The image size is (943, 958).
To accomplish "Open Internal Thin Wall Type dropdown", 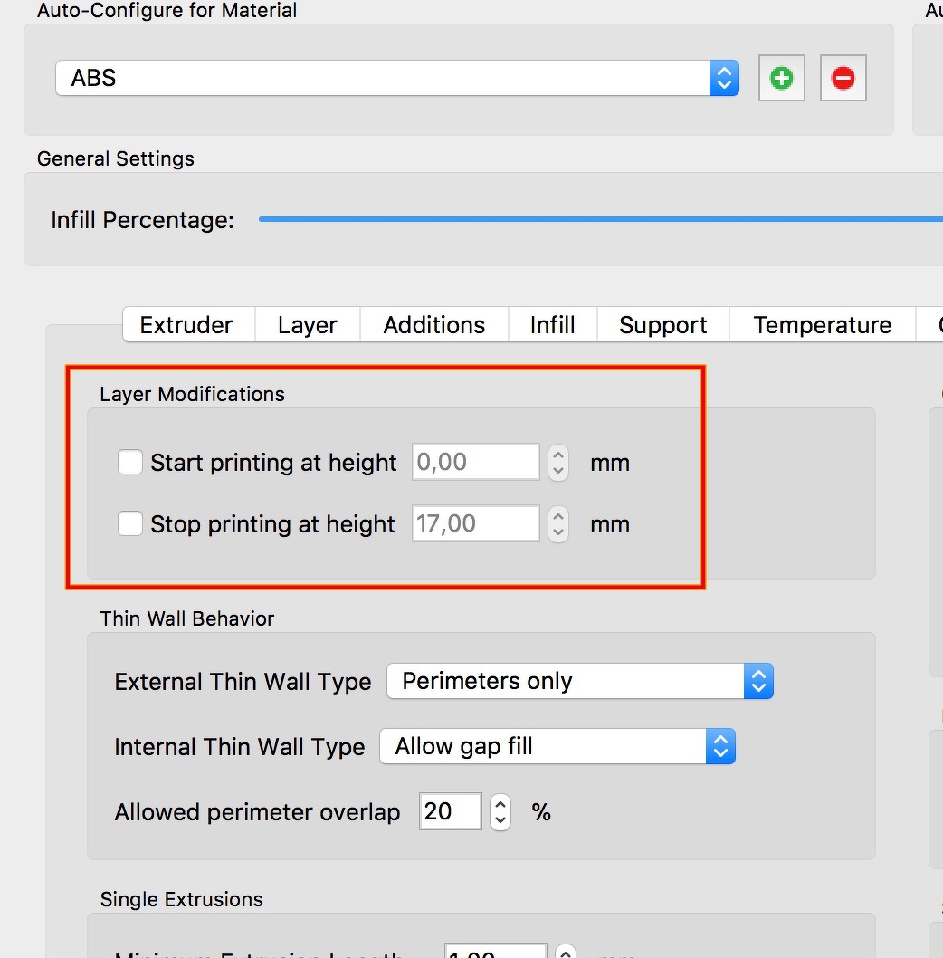I will (x=557, y=746).
